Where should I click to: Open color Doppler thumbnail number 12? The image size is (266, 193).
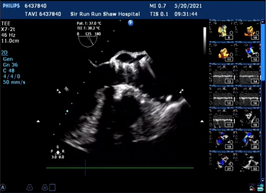pos(248,52)
